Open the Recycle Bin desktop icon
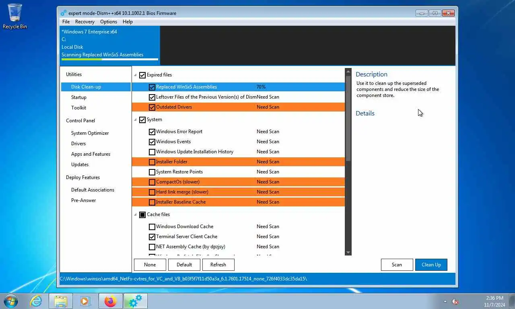 coord(15,16)
